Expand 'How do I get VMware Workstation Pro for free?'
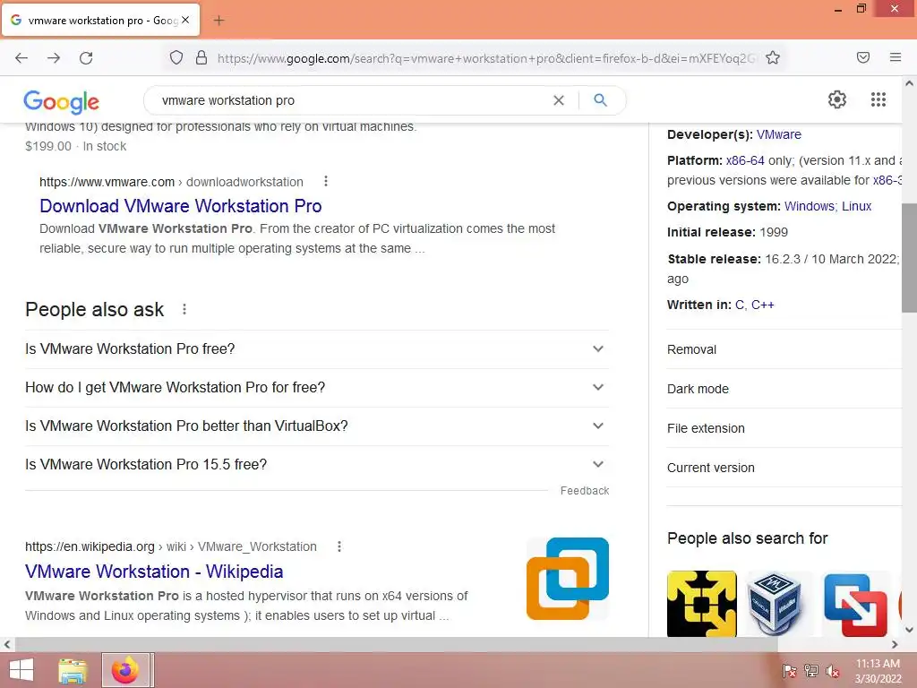917x688 pixels. (x=317, y=387)
